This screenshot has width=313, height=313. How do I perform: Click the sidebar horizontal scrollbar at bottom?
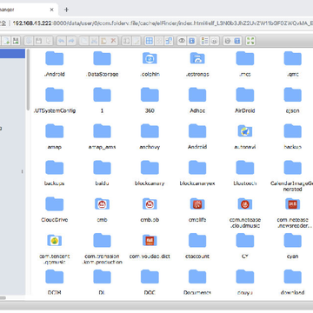[x=3, y=297]
